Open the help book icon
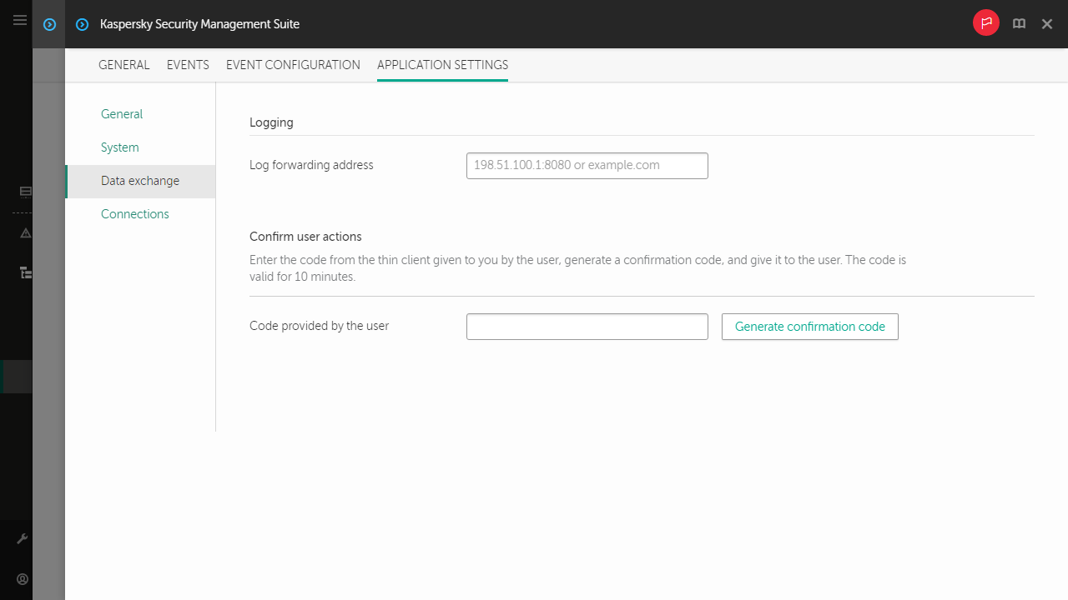This screenshot has height=600, width=1068. point(1019,23)
